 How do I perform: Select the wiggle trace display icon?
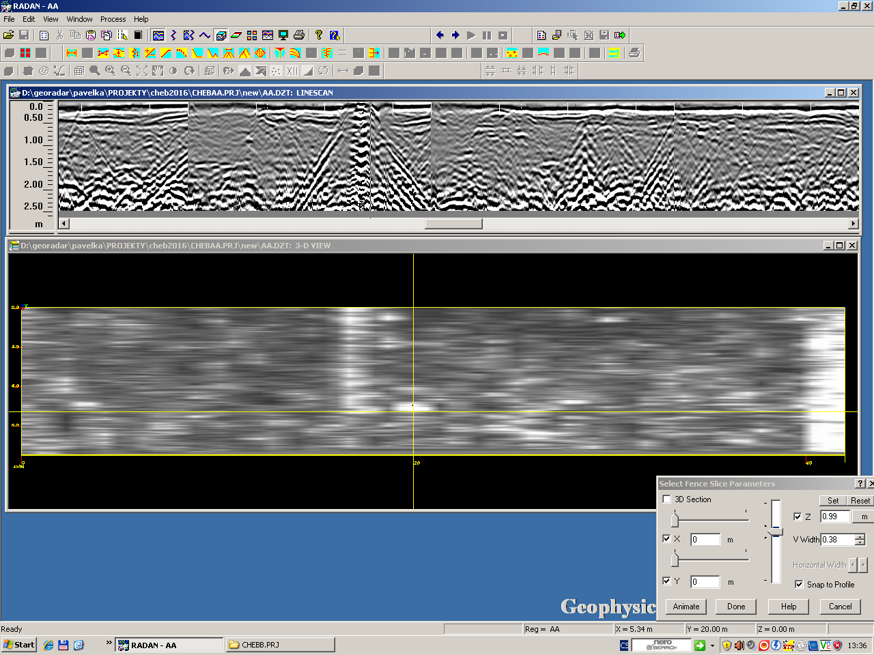[173, 35]
